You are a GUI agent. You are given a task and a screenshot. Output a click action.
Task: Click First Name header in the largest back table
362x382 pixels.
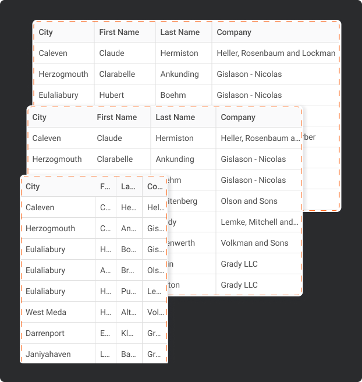click(x=119, y=32)
